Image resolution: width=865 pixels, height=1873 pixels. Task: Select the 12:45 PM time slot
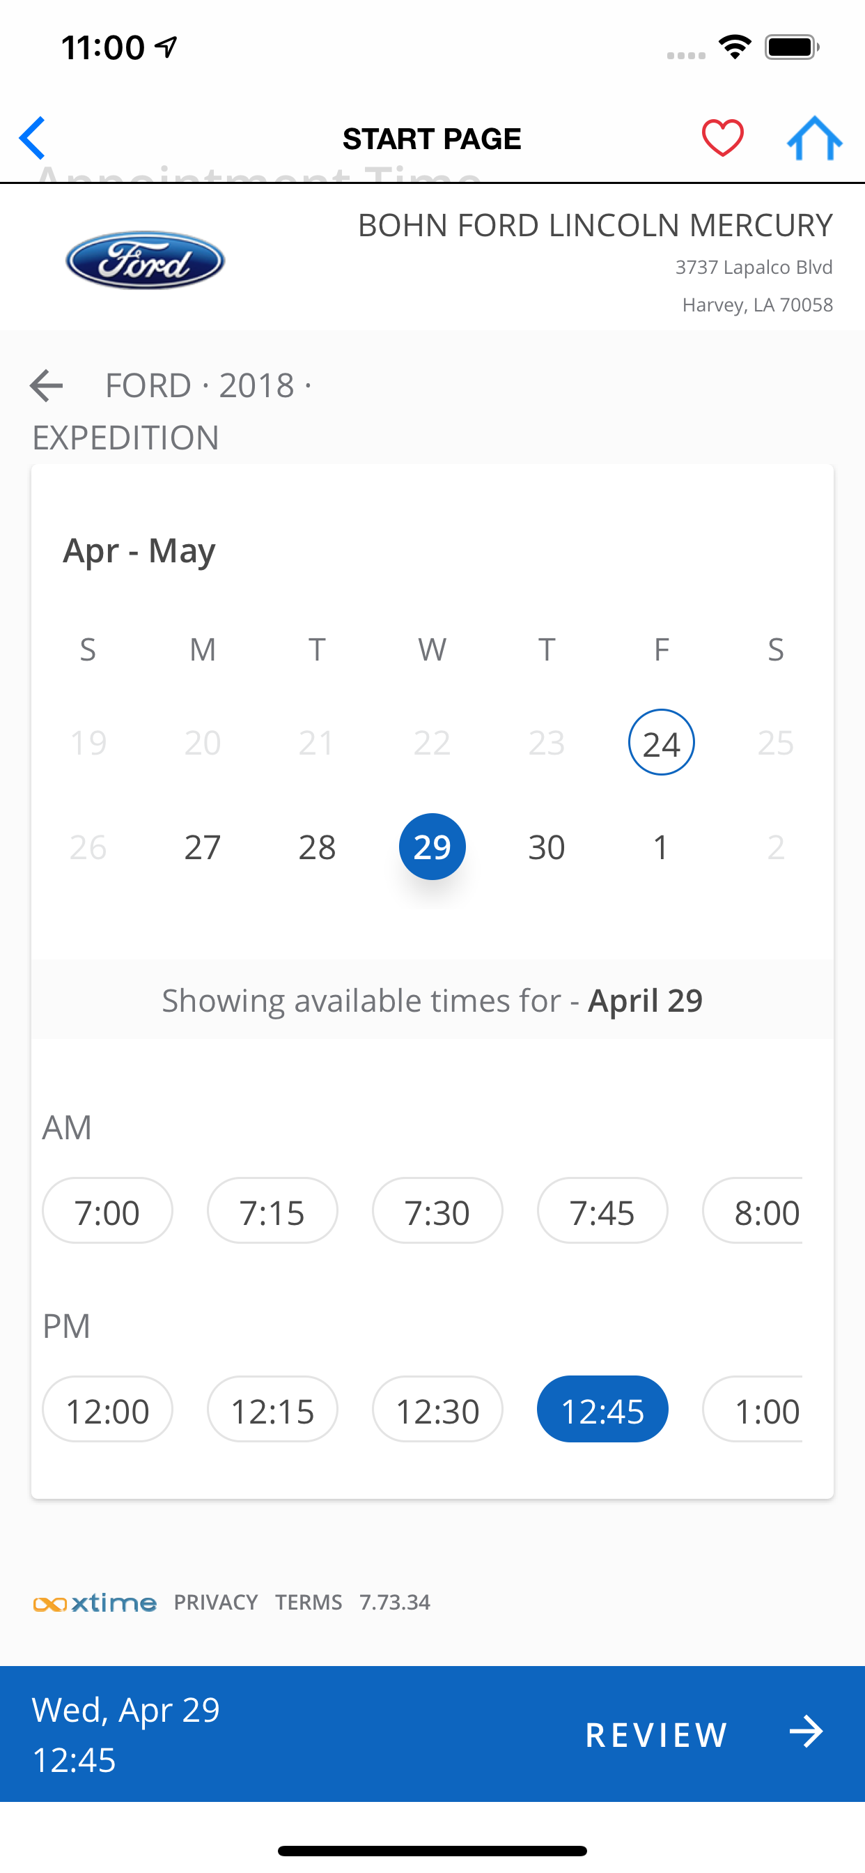[x=602, y=1409]
